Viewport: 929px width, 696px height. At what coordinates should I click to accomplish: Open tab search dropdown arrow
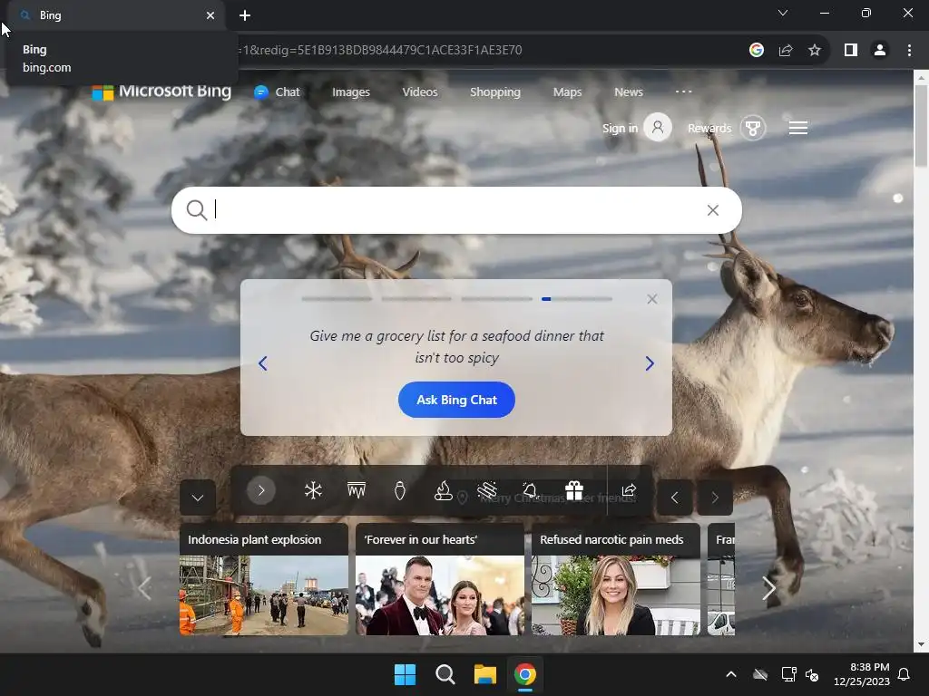[x=783, y=13]
